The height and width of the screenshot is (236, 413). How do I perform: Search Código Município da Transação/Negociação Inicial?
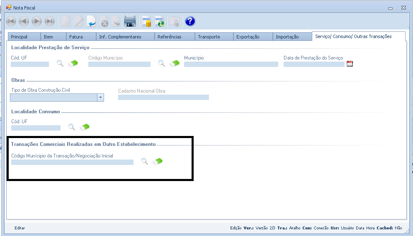click(x=145, y=161)
